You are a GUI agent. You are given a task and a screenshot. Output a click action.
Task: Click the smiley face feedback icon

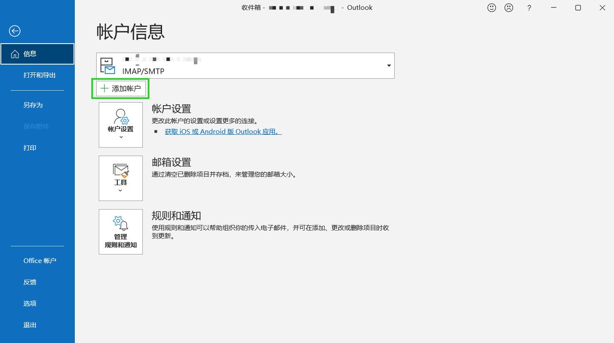492,8
